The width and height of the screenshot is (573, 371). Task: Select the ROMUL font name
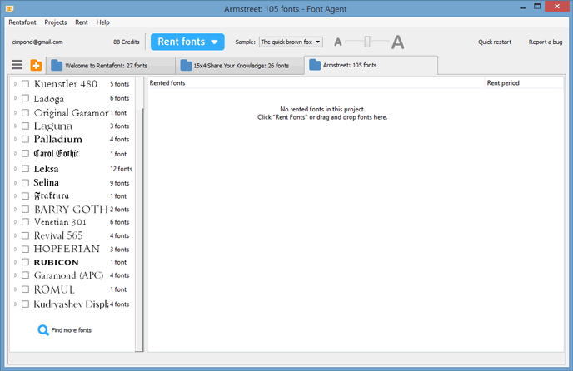(x=54, y=289)
